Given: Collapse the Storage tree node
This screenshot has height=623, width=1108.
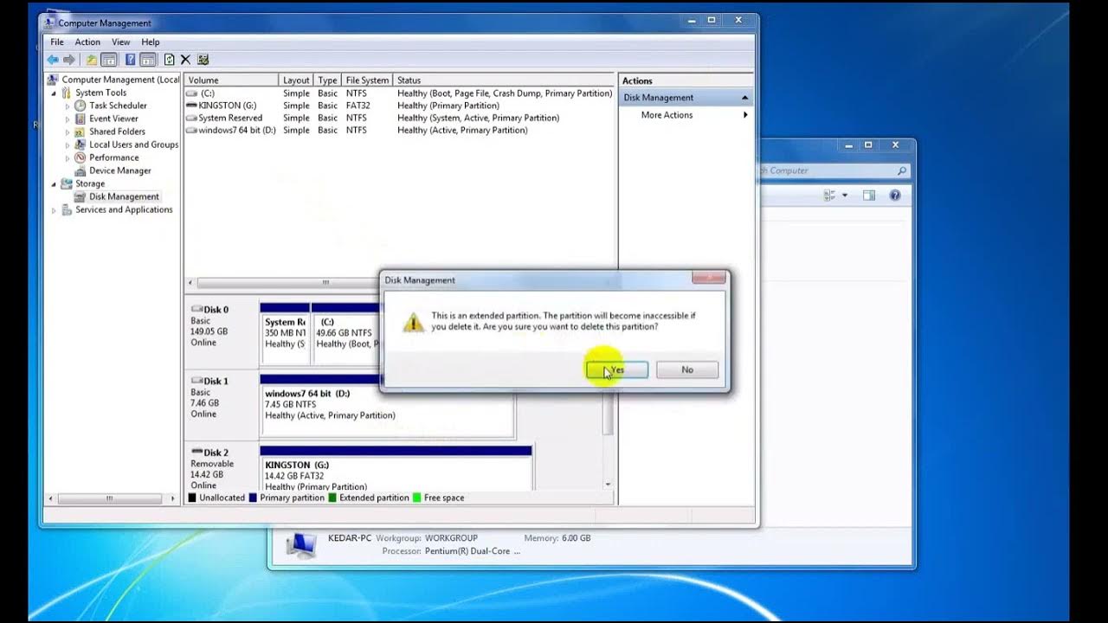Looking at the screenshot, I should (x=54, y=183).
